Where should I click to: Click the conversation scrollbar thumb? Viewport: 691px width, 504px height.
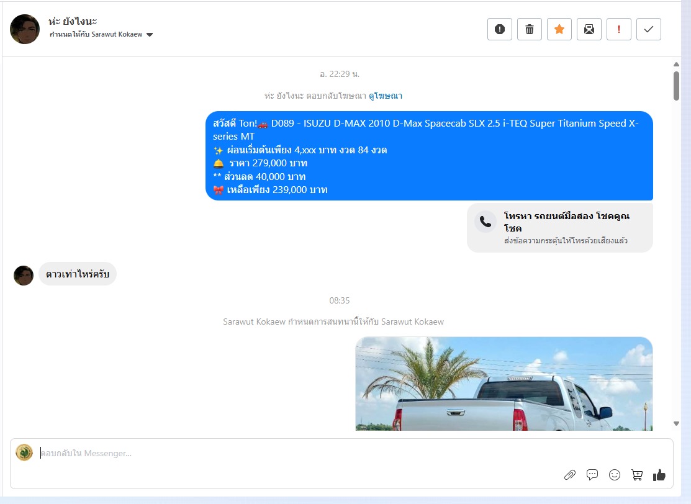pyautogui.click(x=676, y=86)
